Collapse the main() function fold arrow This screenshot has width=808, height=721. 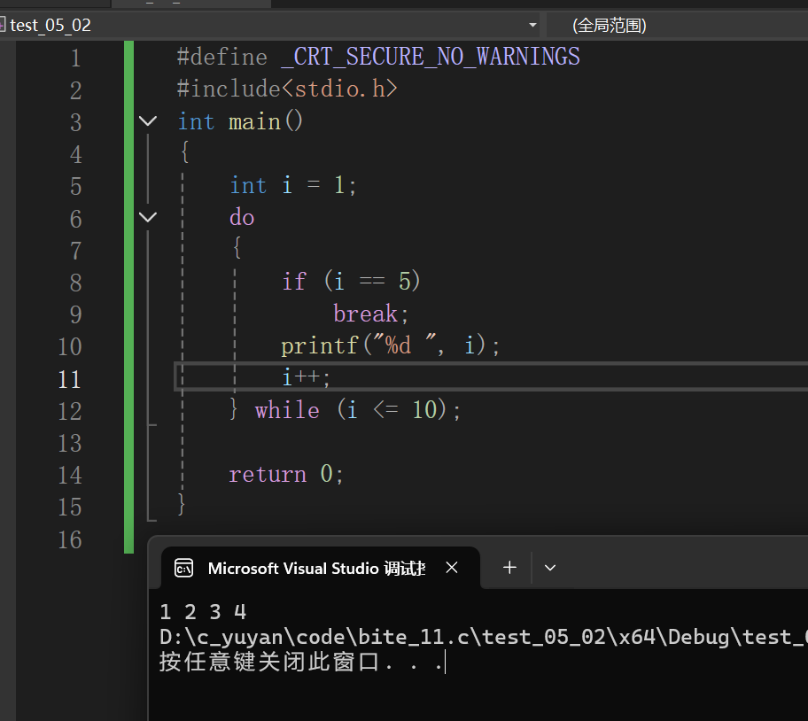click(x=148, y=121)
